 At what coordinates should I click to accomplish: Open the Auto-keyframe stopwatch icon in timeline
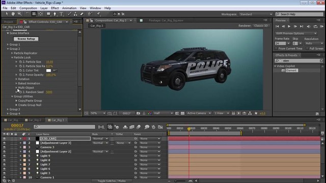click(153, 127)
